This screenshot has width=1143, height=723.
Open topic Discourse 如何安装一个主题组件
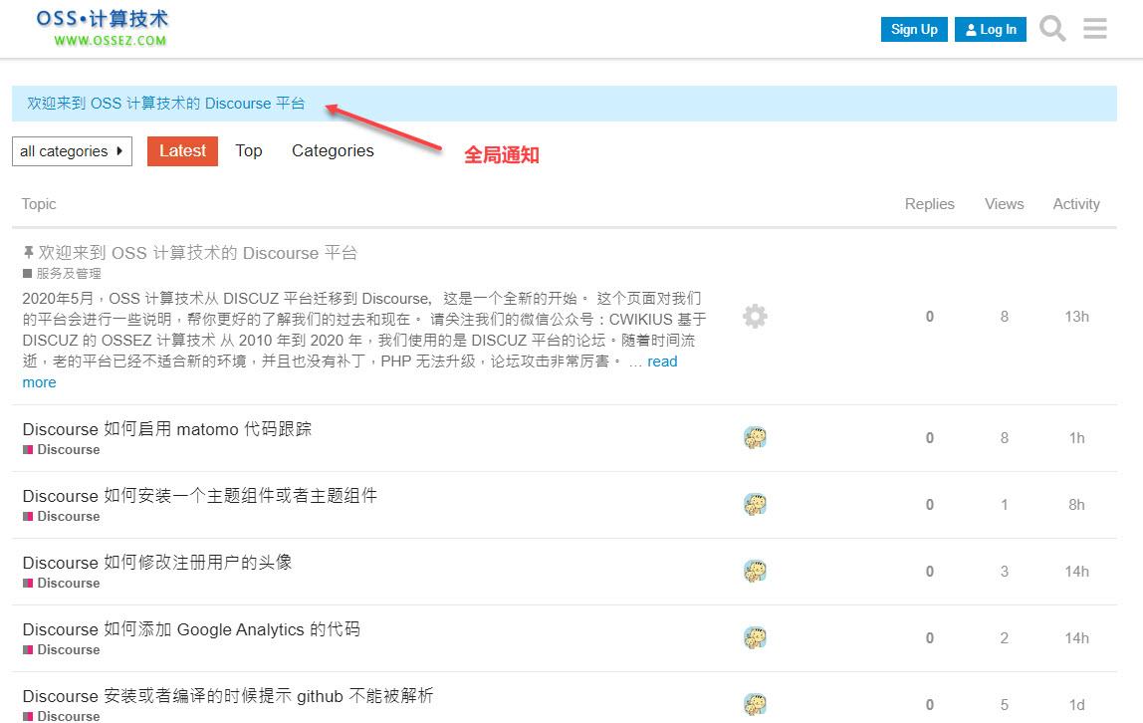click(x=200, y=496)
